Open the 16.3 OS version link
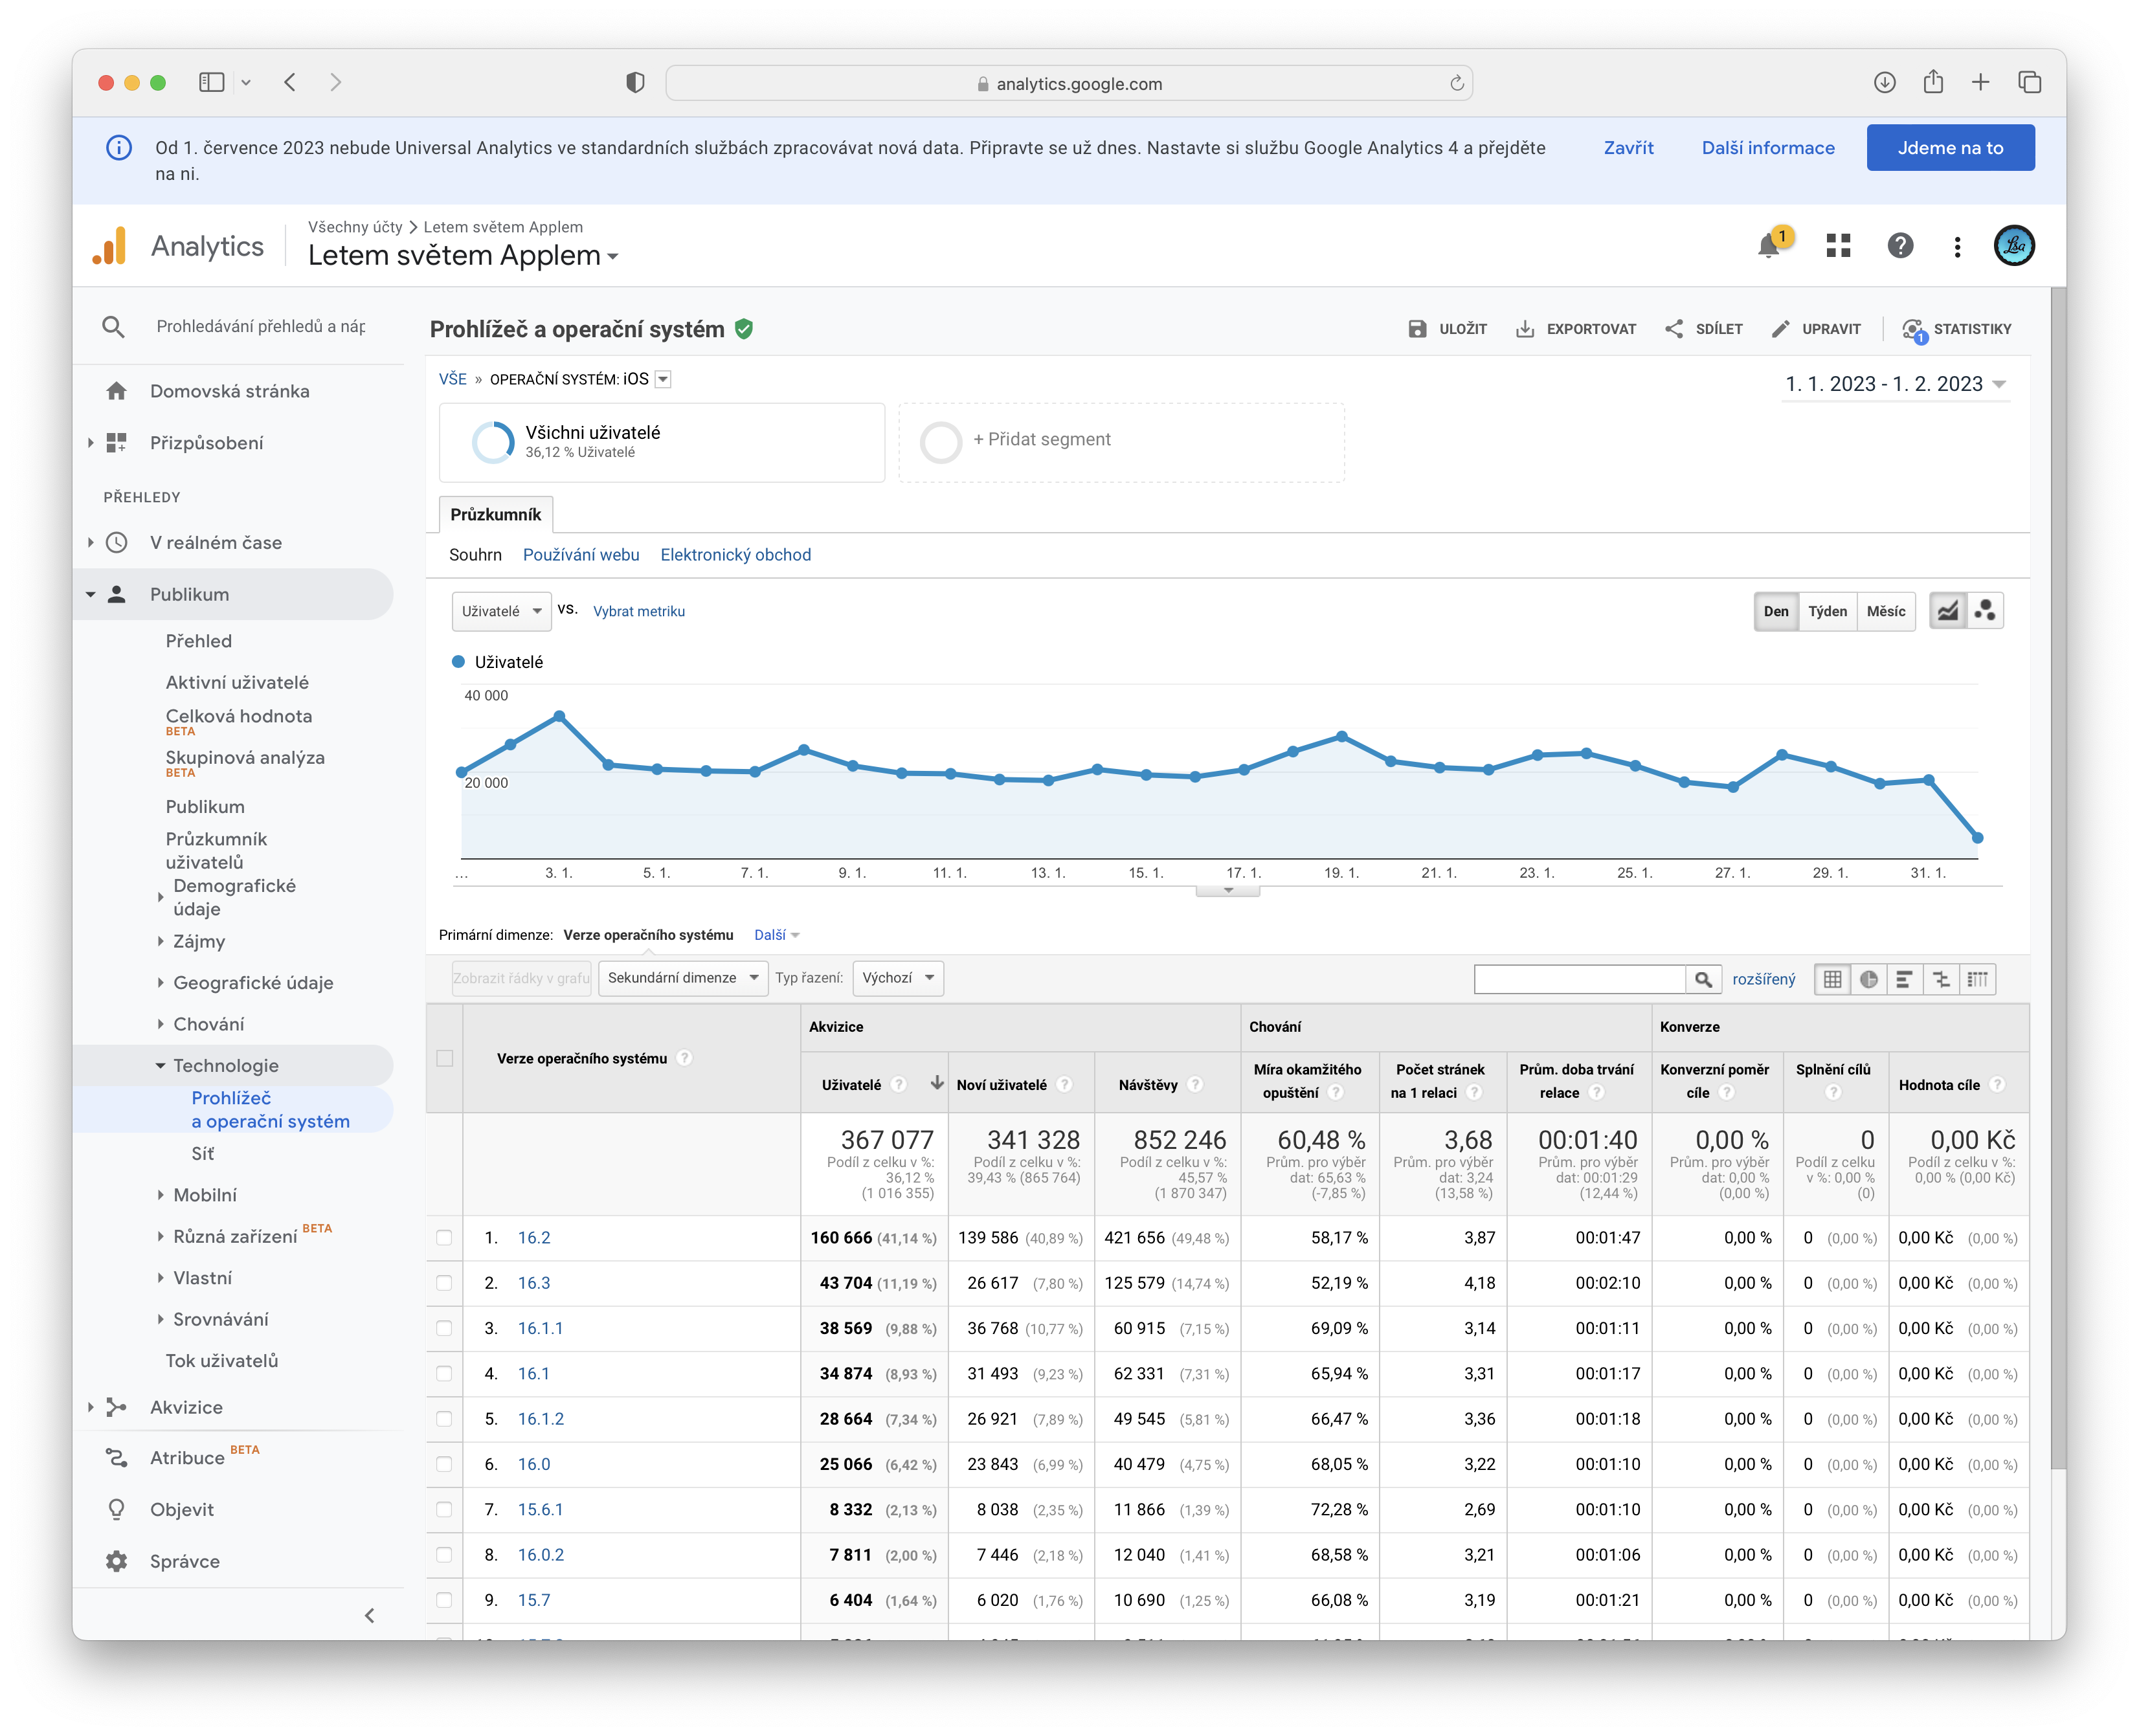 point(534,1283)
